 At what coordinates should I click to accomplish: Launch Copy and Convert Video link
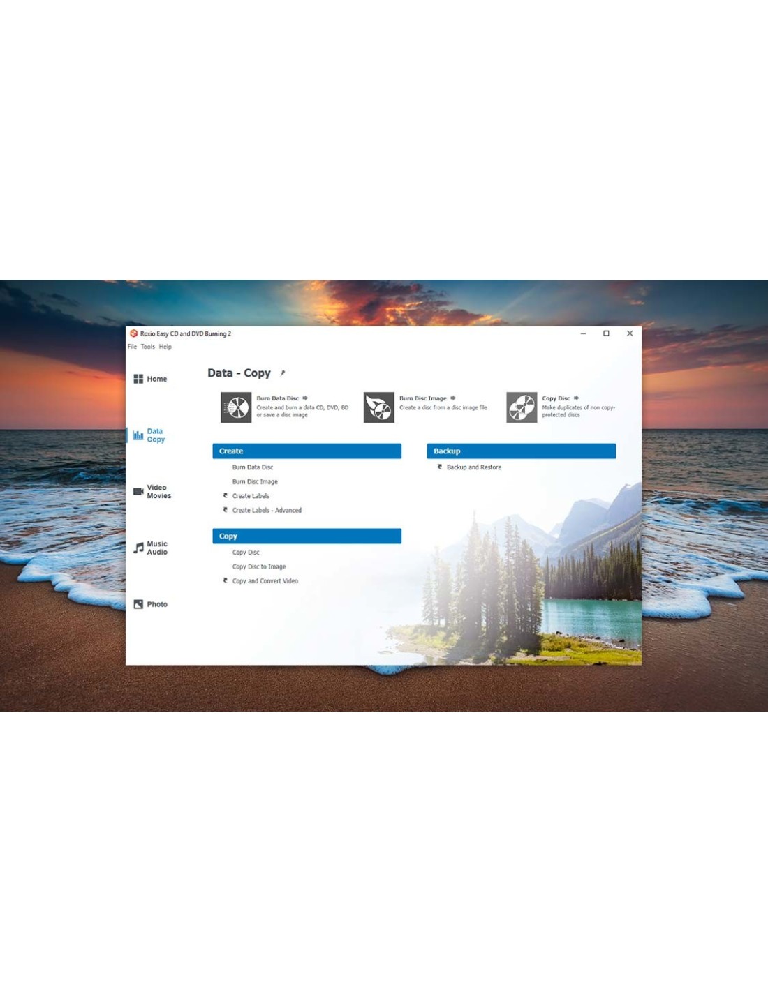pyautogui.click(x=265, y=580)
